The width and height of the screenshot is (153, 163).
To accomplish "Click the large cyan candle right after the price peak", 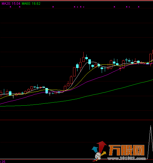I will tap(89, 62).
